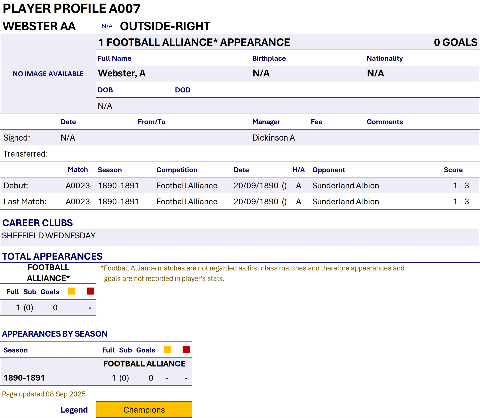Click the Score column header
Viewport: 480px width, 418px height.
pos(453,170)
